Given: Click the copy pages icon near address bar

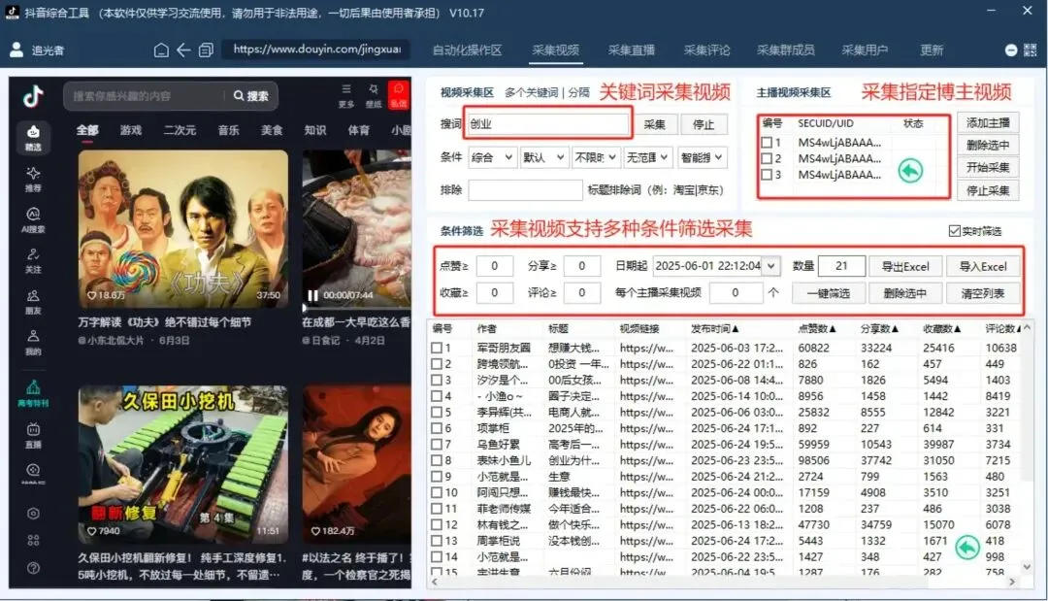Looking at the screenshot, I should (206, 50).
